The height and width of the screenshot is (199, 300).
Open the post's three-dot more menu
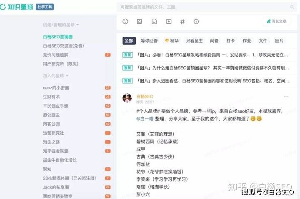click(286, 97)
